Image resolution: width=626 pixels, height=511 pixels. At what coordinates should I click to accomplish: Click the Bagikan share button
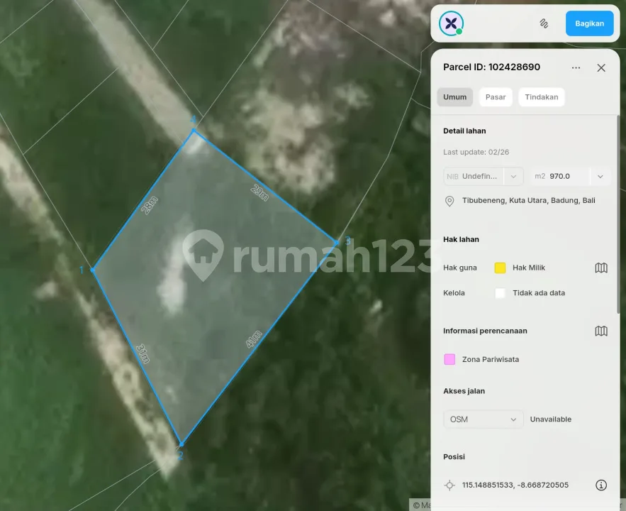click(589, 23)
